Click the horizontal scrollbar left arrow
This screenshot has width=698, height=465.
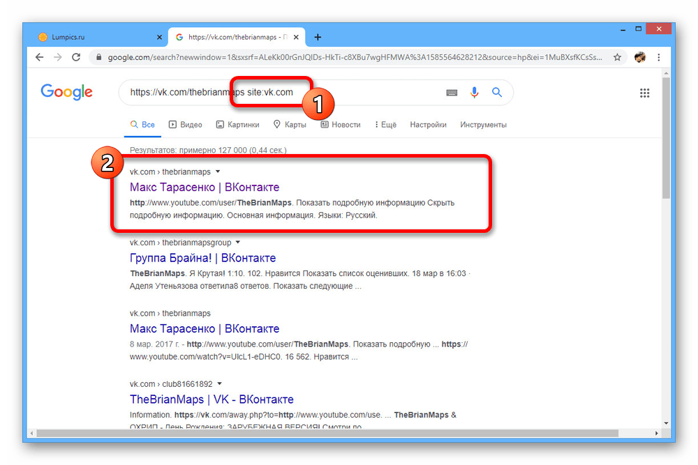[31, 433]
